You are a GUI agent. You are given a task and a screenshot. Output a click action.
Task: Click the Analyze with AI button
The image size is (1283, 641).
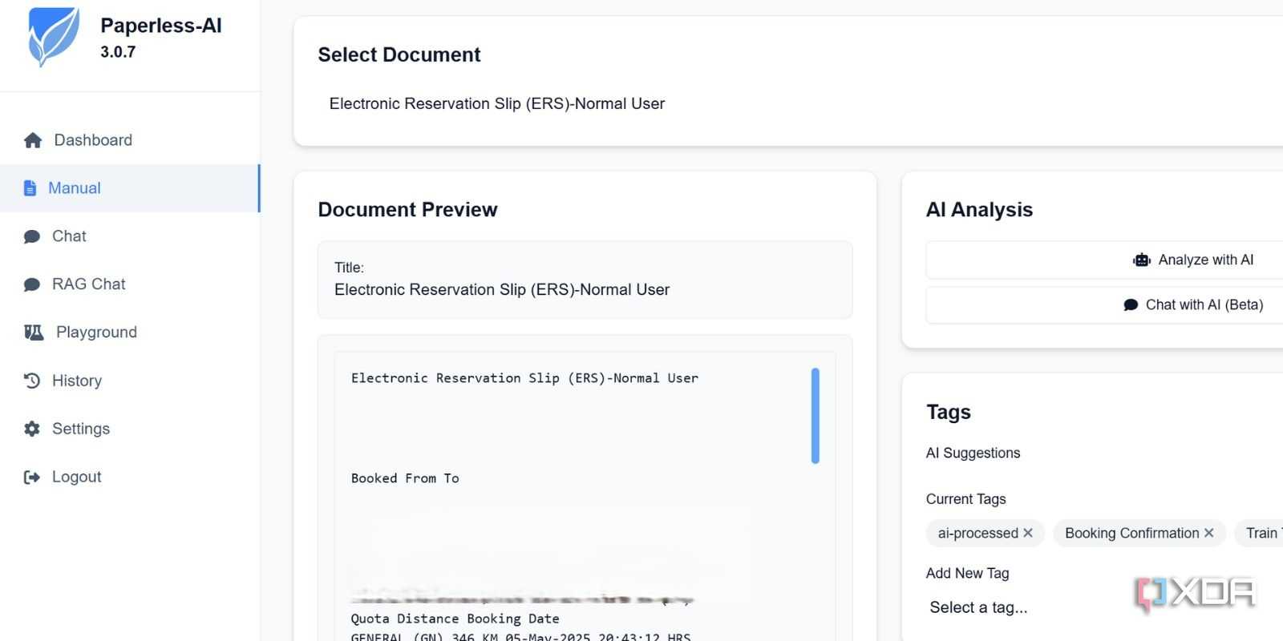coord(1104,260)
